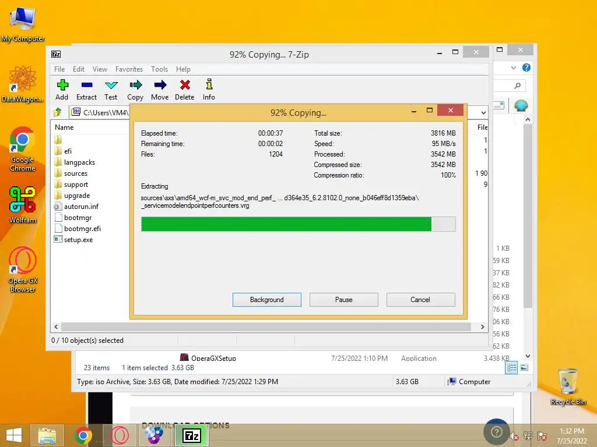The width and height of the screenshot is (597, 447).
Task: Select the efi folder
Action: tap(63, 151)
